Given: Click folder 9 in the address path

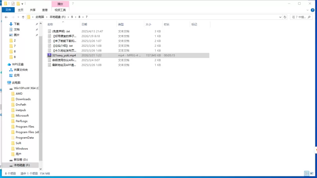Looking at the screenshot, I should [x=72, y=17].
